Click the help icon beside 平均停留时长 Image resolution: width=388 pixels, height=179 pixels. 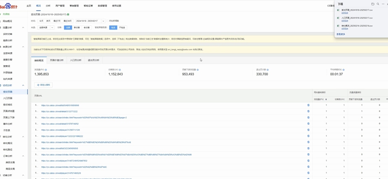343,70
